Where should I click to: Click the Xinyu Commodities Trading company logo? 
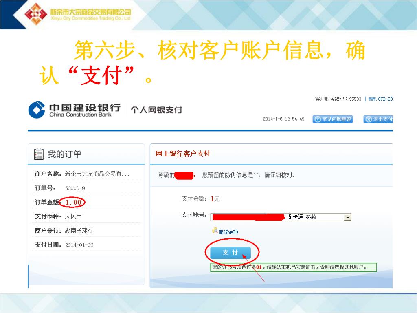pyautogui.click(x=78, y=14)
